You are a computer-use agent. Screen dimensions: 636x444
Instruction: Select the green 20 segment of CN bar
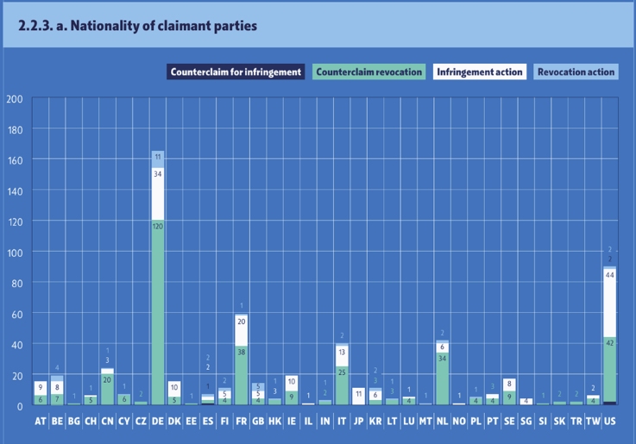[107, 389]
